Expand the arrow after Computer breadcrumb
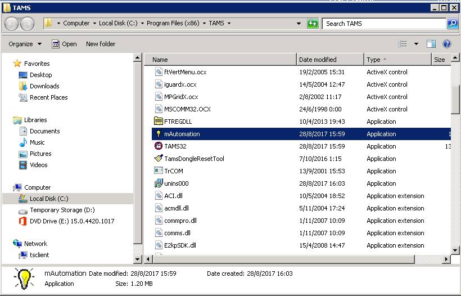This screenshot has height=296, width=461. click(x=94, y=23)
